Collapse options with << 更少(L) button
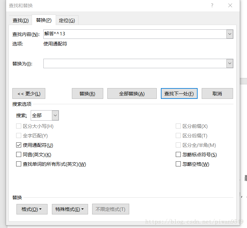 [29, 93]
